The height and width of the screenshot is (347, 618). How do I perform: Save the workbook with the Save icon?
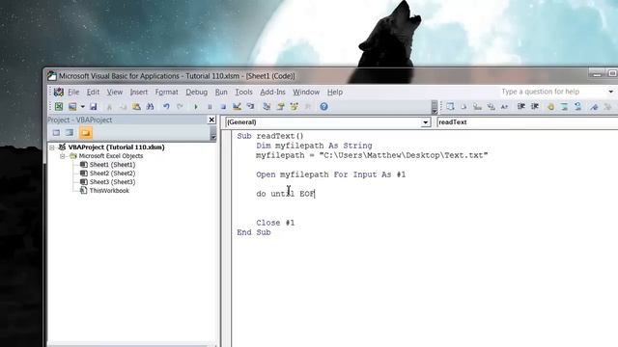pos(94,107)
